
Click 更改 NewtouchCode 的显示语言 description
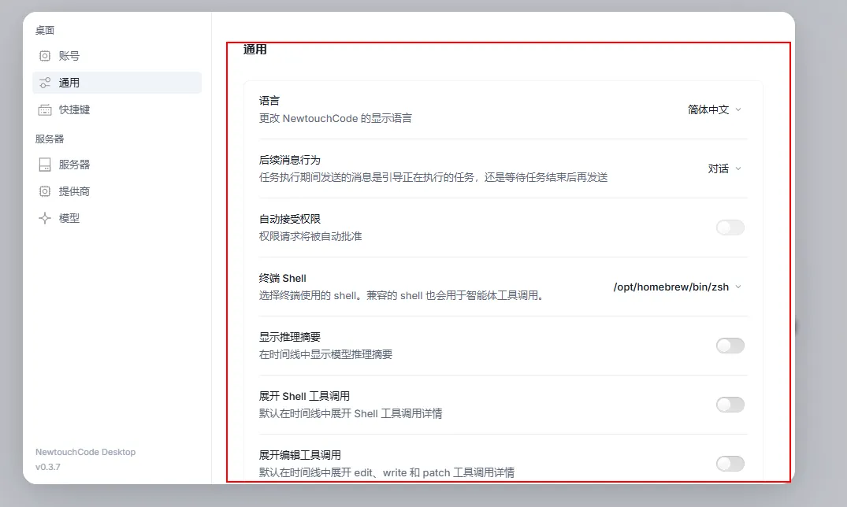(x=336, y=118)
